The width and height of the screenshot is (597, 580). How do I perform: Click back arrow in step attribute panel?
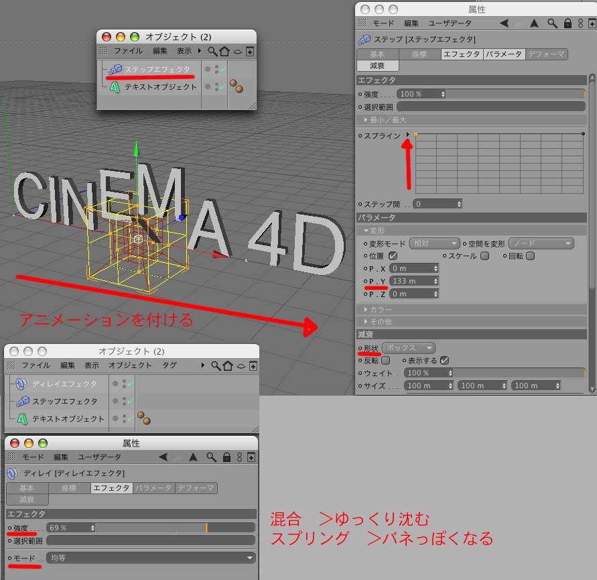point(504,23)
